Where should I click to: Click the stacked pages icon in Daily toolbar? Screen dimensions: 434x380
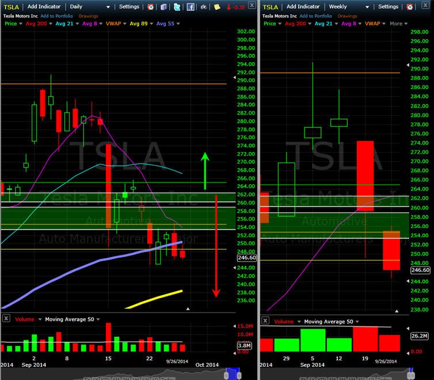point(164,7)
